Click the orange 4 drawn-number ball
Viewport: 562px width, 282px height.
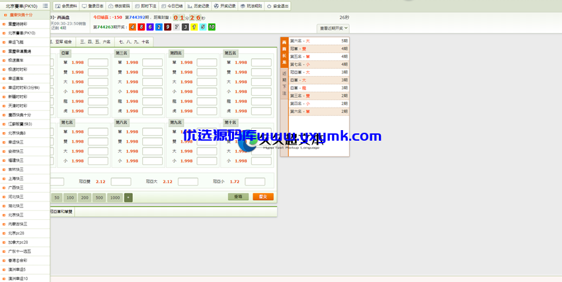tap(133, 27)
